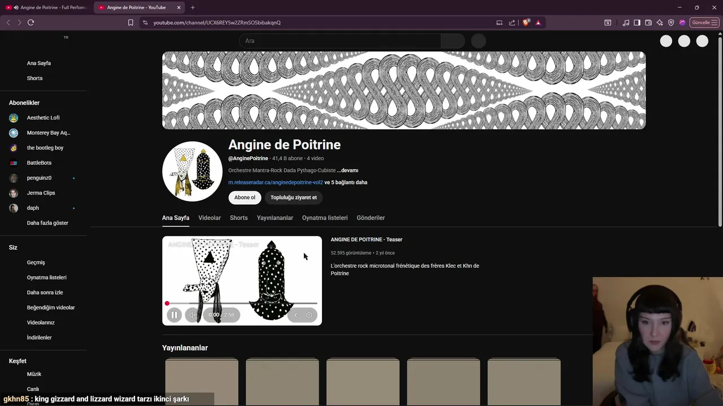Screen dimensions: 723x406
Task: Go back using the browser back arrow
Action: (8, 23)
